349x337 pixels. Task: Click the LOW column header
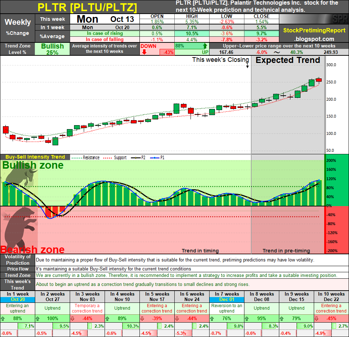click(x=226, y=16)
